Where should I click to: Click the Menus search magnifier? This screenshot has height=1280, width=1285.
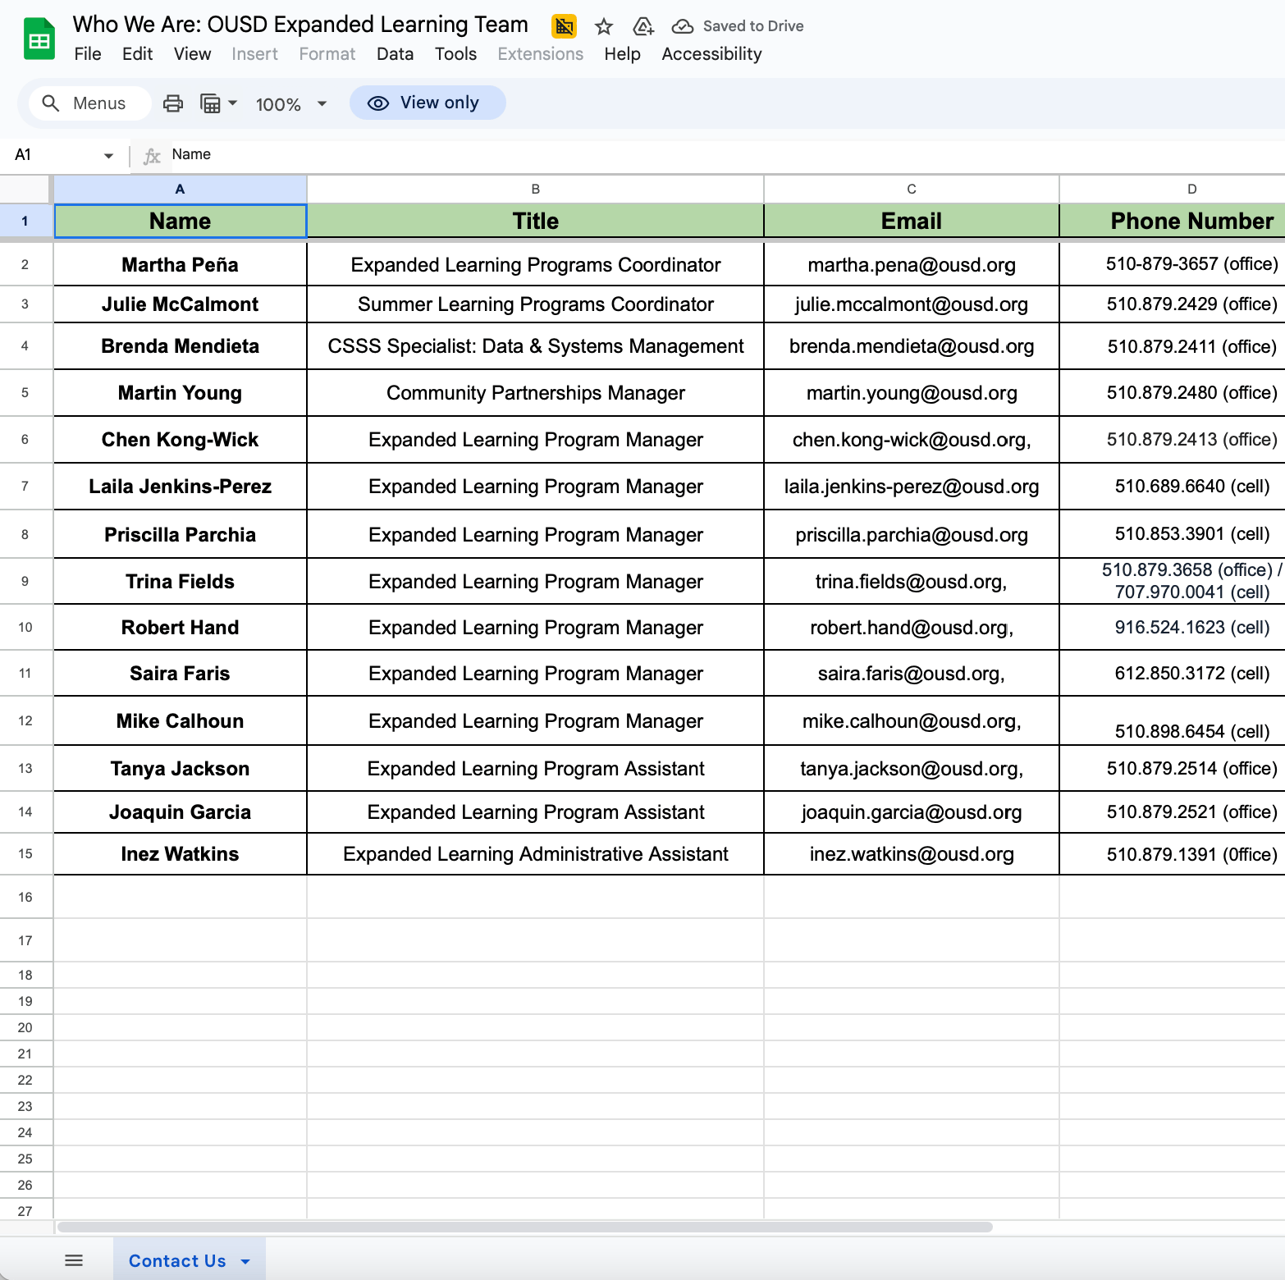[51, 103]
